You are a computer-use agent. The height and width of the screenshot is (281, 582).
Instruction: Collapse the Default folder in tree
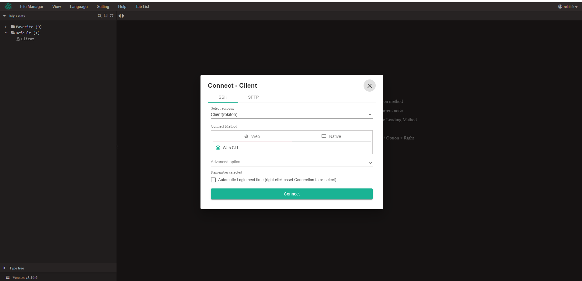tap(6, 33)
